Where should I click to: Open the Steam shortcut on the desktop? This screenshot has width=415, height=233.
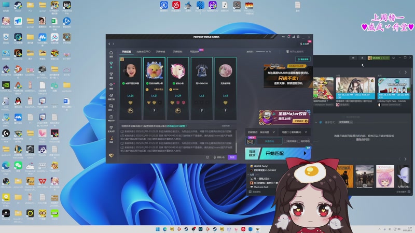pos(18,7)
